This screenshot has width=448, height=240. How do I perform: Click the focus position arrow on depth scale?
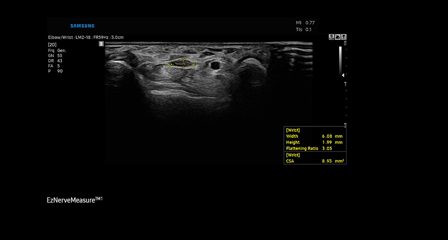coord(343,75)
